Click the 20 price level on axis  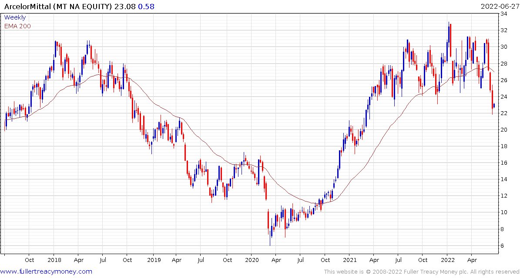tap(504, 130)
